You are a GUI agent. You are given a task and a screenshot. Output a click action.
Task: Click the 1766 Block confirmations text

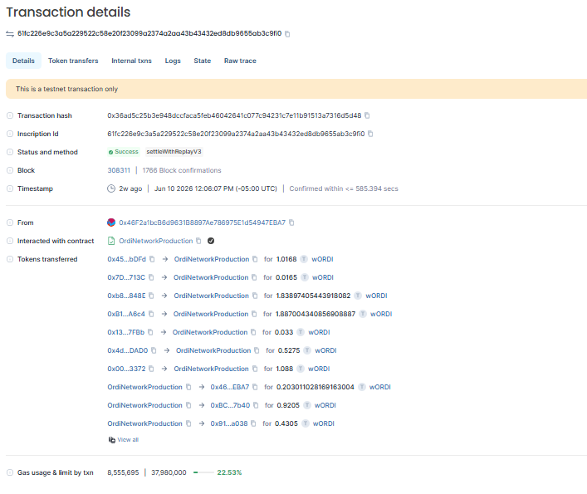[182, 170]
